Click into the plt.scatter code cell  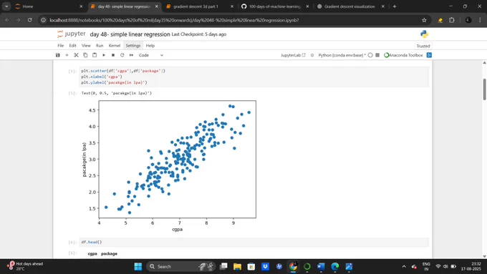254,77
